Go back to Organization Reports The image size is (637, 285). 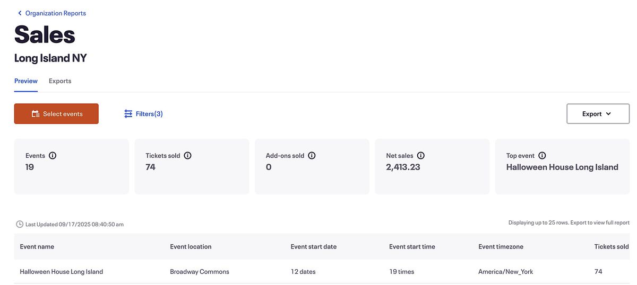point(55,13)
